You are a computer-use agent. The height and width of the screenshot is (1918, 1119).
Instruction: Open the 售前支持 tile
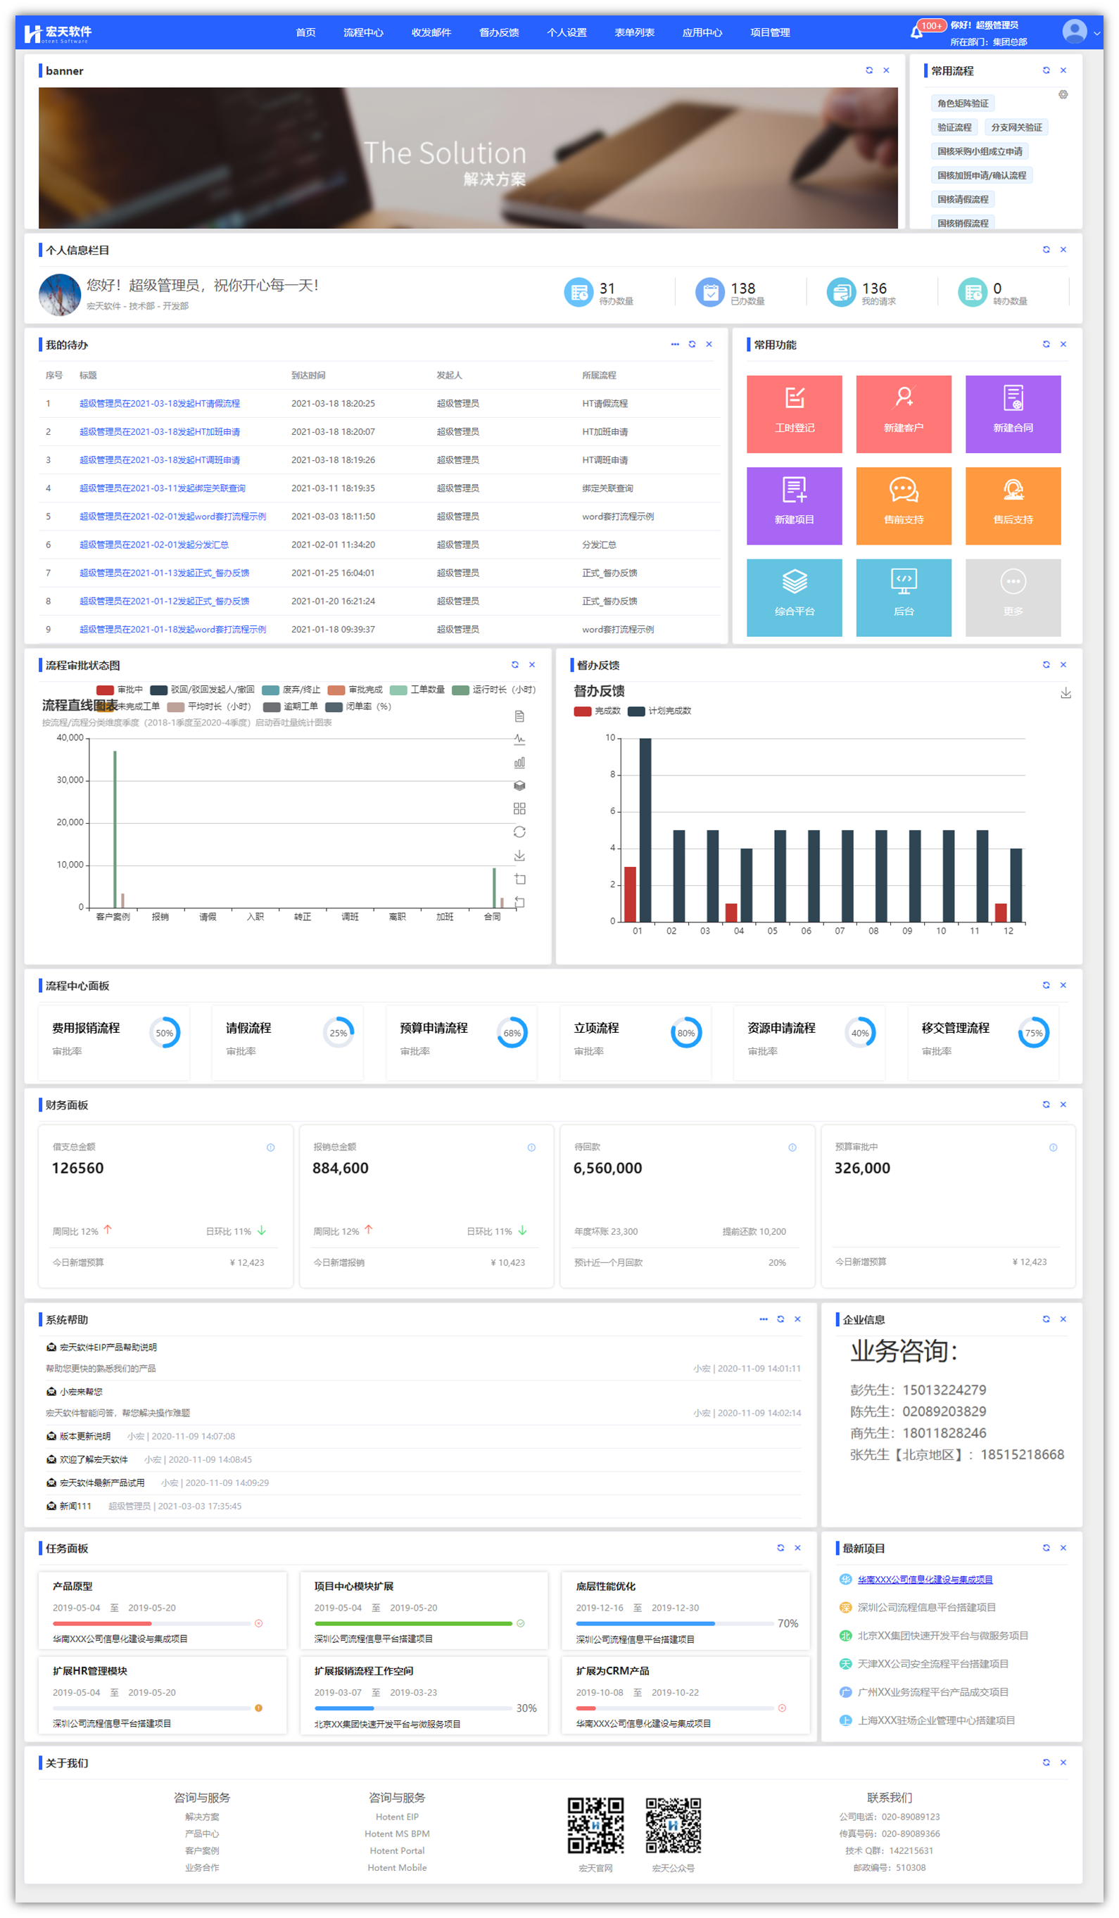904,506
